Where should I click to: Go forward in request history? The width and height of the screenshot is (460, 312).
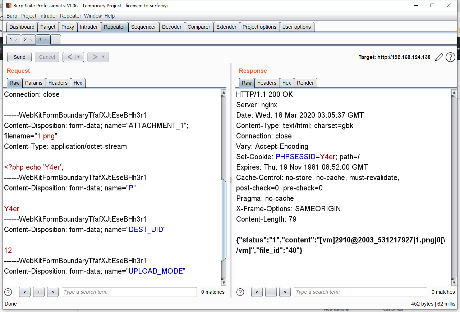(94, 57)
